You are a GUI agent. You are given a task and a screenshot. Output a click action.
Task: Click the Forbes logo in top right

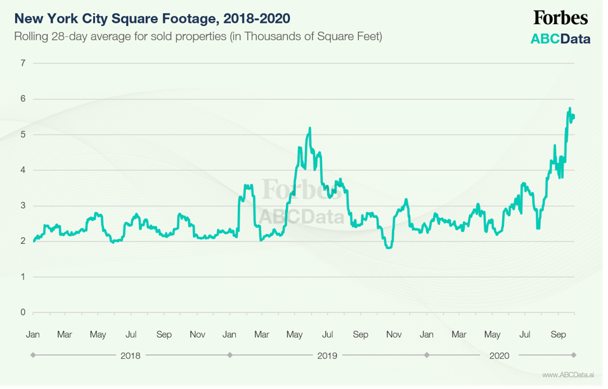(560, 18)
